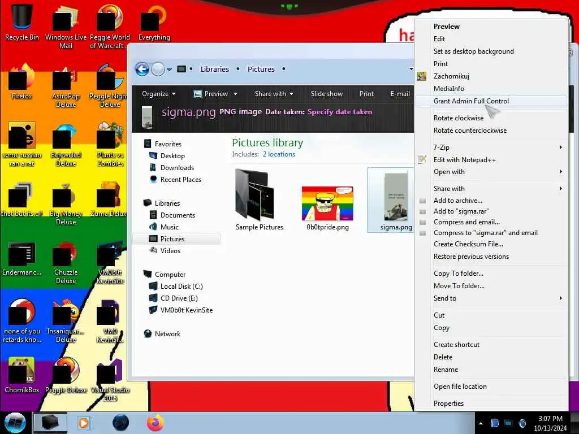
Task: Click the Print toolbar button
Action: [366, 94]
